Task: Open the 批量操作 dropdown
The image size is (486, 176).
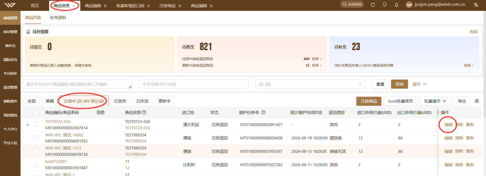Action: pos(435,101)
